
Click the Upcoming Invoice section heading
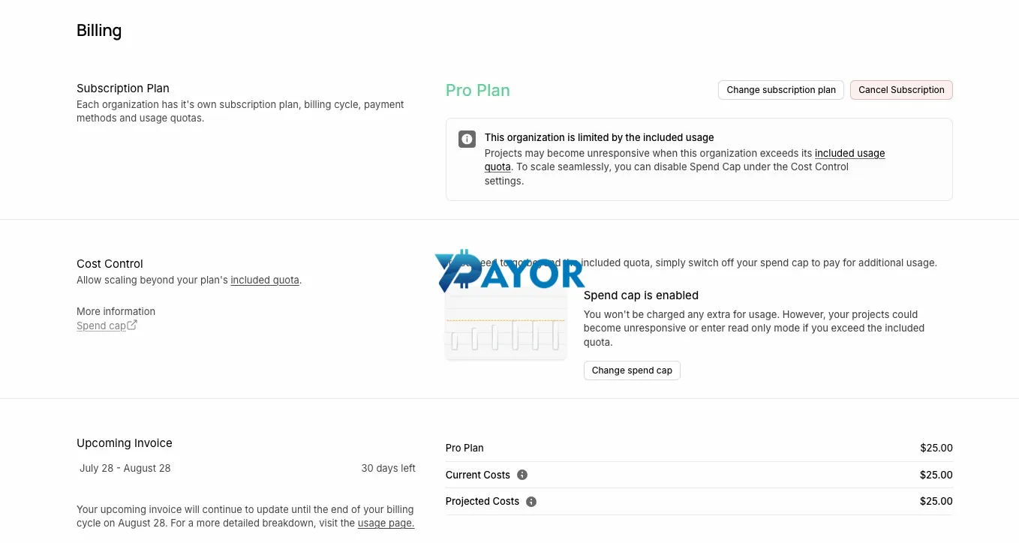[125, 443]
